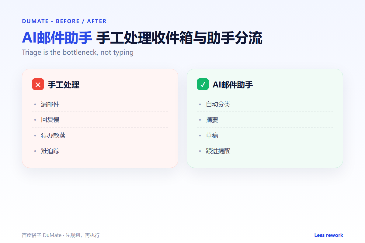Click the 草稿 list item
The width and height of the screenshot is (365, 243).
(x=265, y=135)
